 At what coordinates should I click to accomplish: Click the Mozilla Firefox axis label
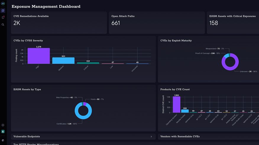(x=181, y=119)
